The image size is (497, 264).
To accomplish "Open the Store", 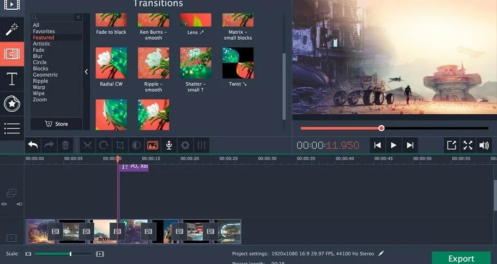I will pyautogui.click(x=57, y=124).
